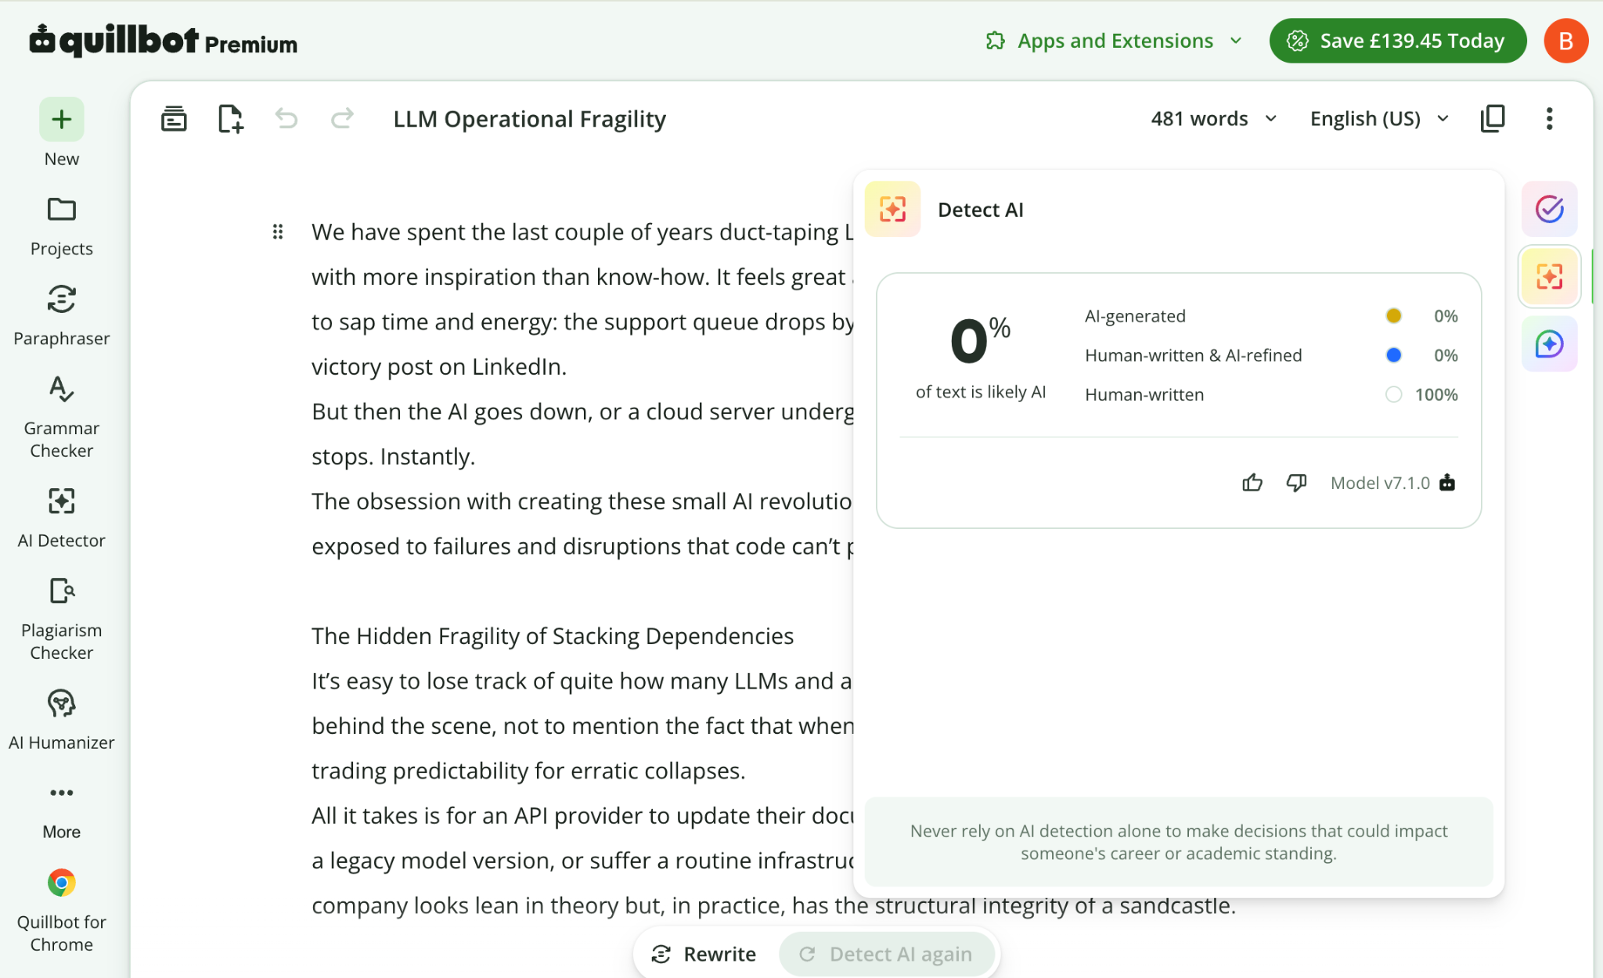Open the More tools menu item
This screenshot has height=978, width=1603.
coord(61,809)
